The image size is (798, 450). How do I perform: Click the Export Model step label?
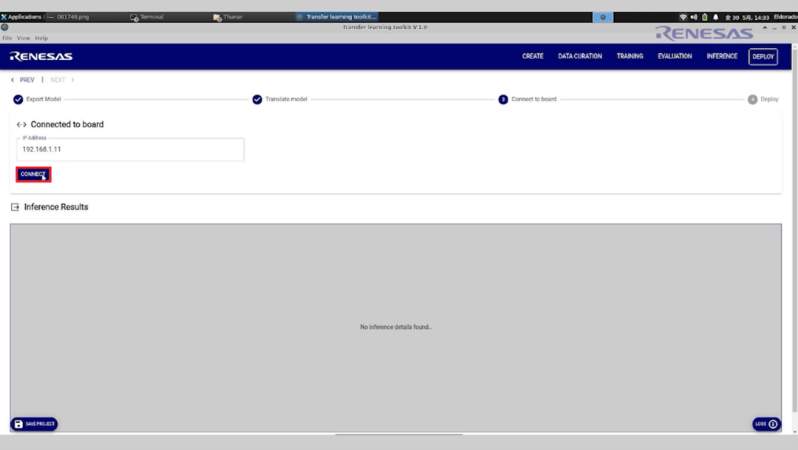click(x=44, y=99)
